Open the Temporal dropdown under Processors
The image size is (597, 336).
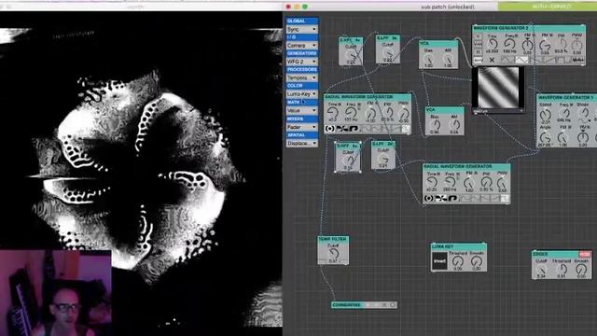(302, 77)
